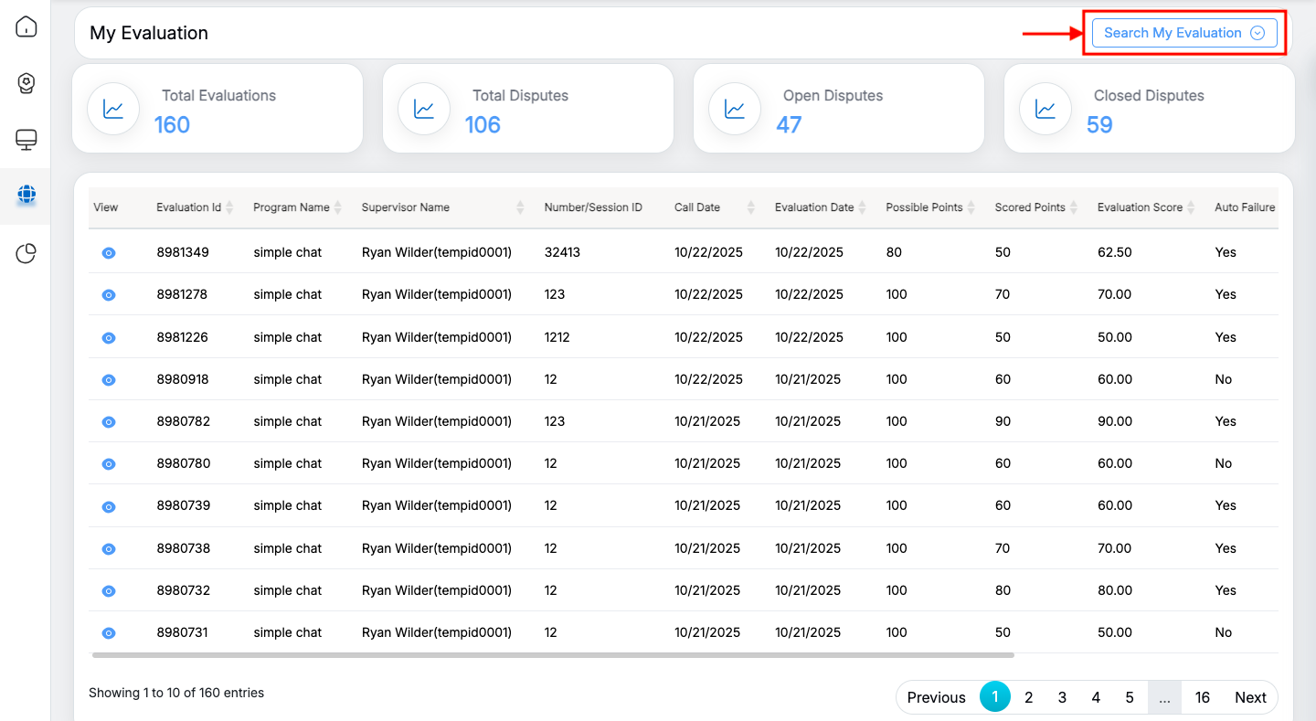
Task: View evaluation 8980918 using the eye icon
Action: tap(109, 379)
